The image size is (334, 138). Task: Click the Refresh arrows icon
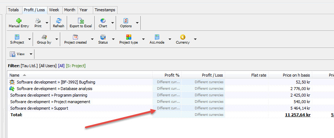point(59,21)
